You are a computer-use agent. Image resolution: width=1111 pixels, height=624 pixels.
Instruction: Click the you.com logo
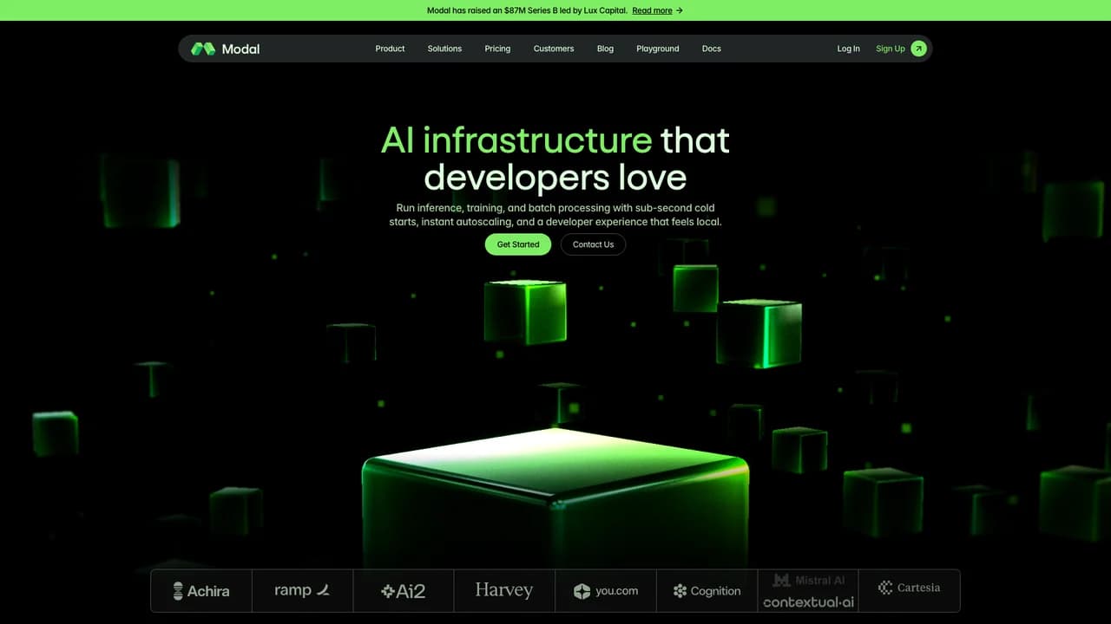coord(606,591)
